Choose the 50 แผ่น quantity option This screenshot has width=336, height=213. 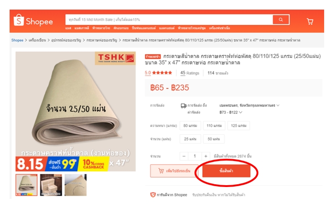tap(214, 139)
